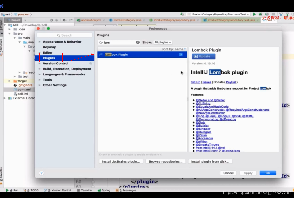Expand Appearance & Behavior settings

[39, 42]
